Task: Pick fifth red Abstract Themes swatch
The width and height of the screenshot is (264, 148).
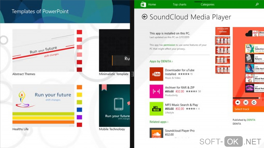Action: pos(79,62)
